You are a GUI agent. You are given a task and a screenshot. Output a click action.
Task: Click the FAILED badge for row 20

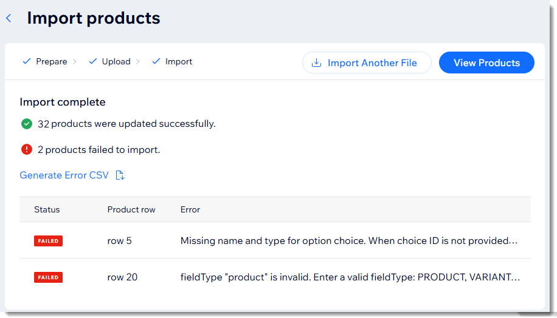(x=48, y=277)
